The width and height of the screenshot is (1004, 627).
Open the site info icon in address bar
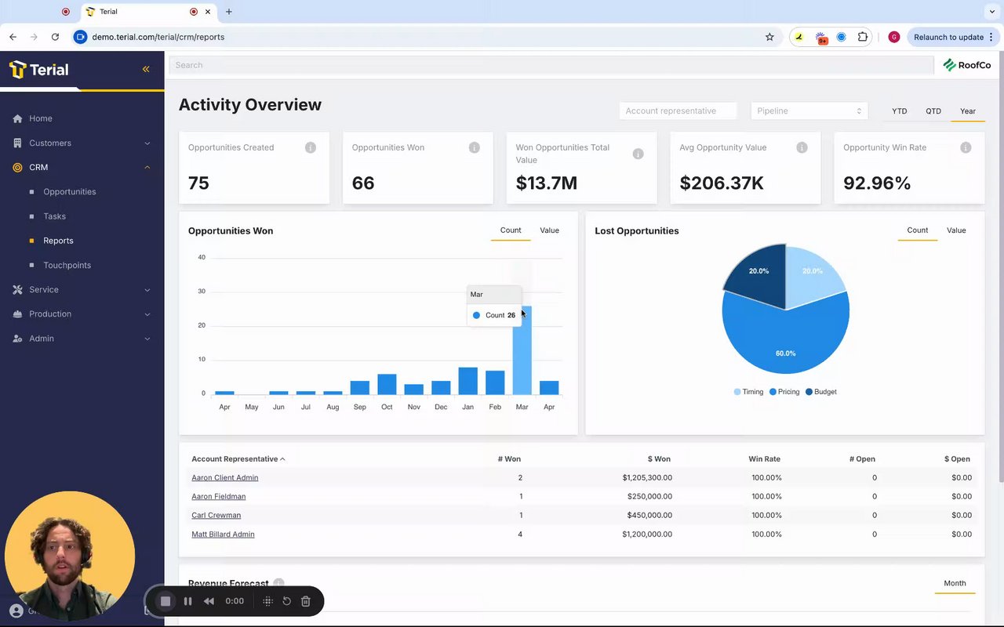(80, 37)
